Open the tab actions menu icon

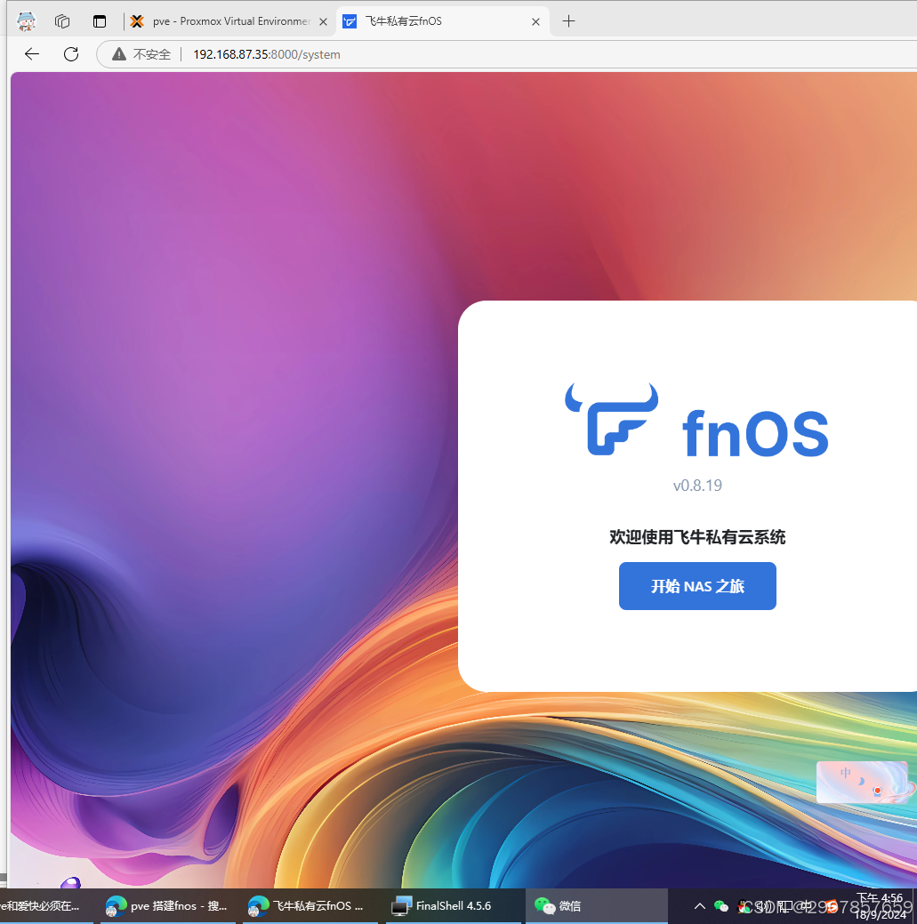tap(100, 21)
